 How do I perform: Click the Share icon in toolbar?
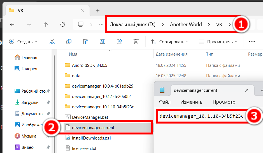pyautogui.click(x=119, y=42)
